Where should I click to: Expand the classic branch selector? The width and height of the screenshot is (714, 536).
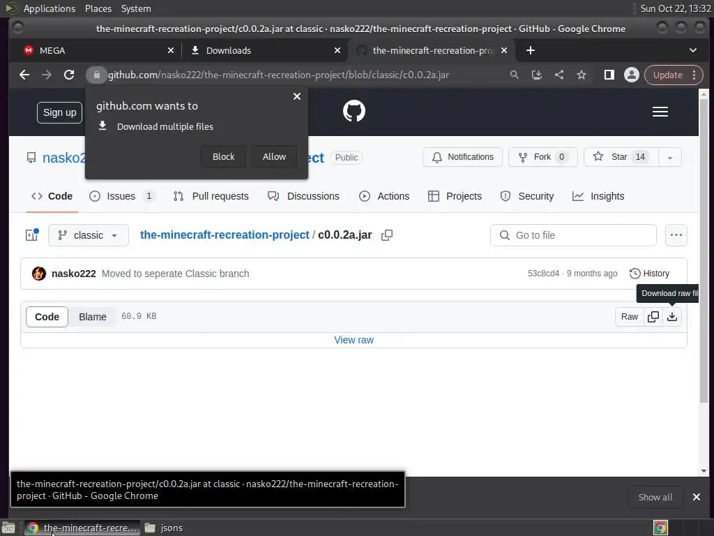pos(89,235)
